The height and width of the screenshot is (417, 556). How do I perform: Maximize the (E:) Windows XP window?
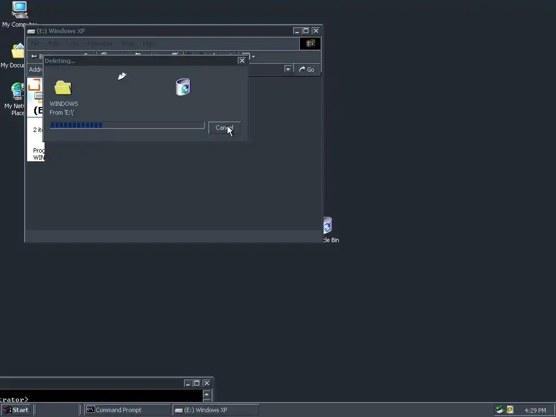click(x=306, y=31)
